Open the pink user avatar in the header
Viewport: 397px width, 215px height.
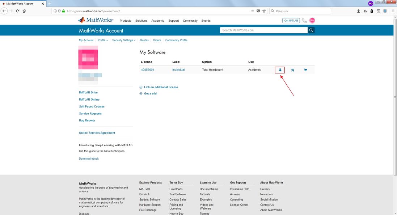pyautogui.click(x=312, y=21)
